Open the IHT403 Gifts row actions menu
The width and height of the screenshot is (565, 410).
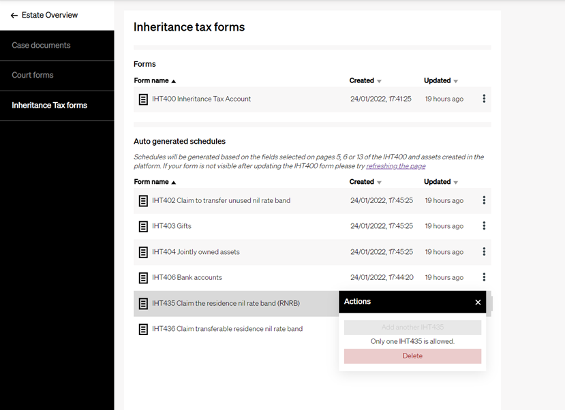click(x=484, y=226)
